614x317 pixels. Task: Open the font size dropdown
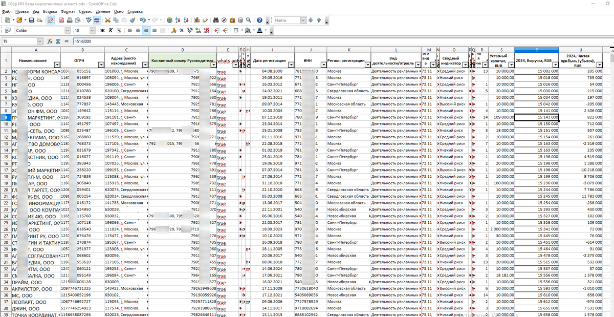tap(93, 30)
